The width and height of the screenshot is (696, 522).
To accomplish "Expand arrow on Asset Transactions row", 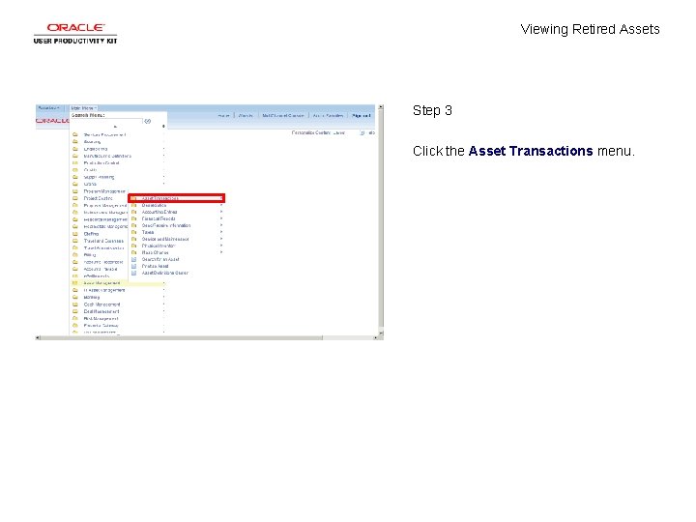I will click(221, 198).
